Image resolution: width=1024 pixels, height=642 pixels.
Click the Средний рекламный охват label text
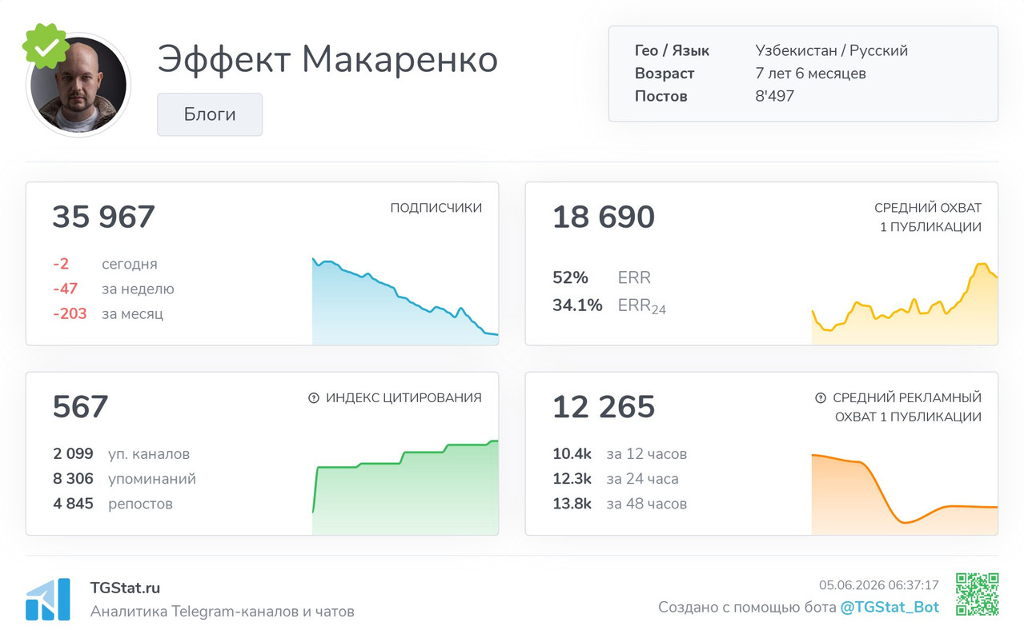click(x=907, y=407)
